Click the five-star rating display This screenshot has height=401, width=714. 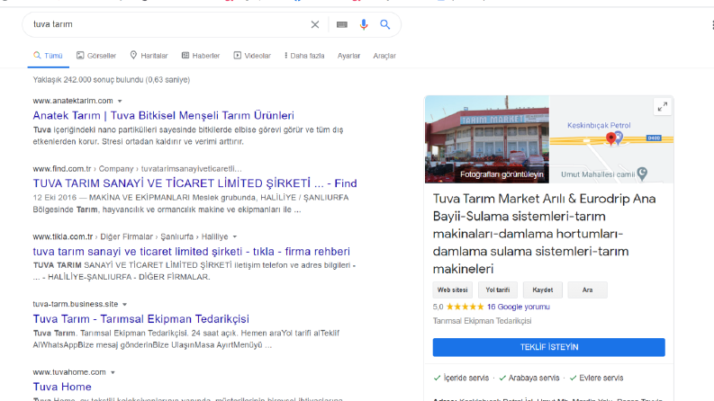465,307
